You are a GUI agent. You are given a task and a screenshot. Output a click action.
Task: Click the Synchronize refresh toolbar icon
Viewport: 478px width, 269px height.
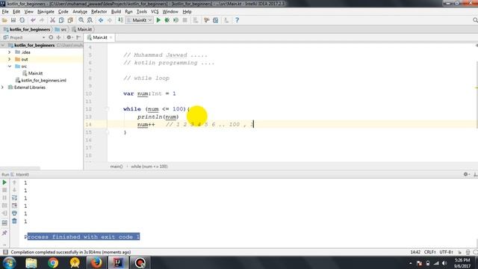click(22, 20)
